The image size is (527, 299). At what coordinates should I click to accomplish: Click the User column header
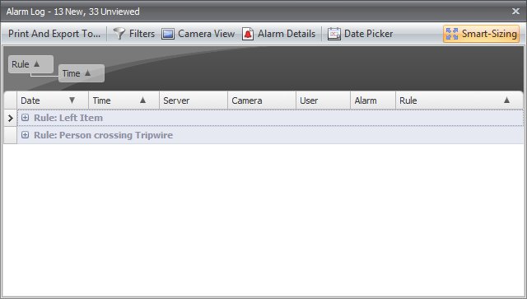(x=324, y=100)
